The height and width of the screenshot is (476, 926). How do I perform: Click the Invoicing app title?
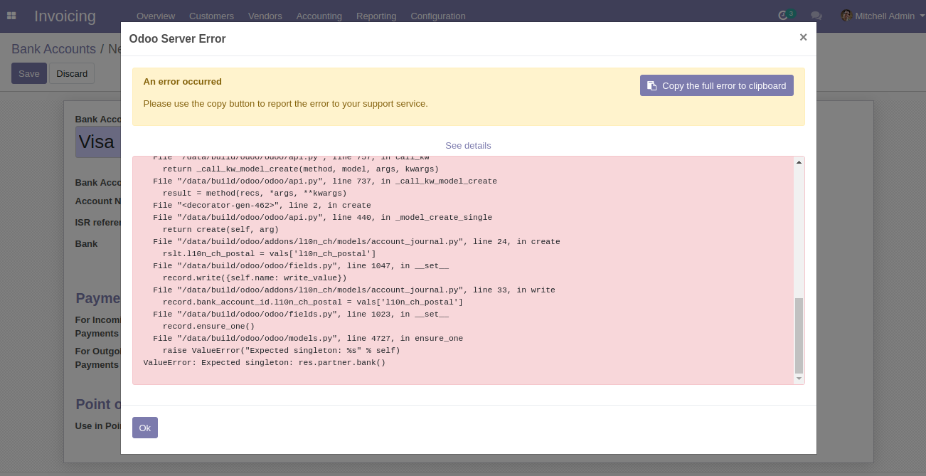pyautogui.click(x=65, y=16)
